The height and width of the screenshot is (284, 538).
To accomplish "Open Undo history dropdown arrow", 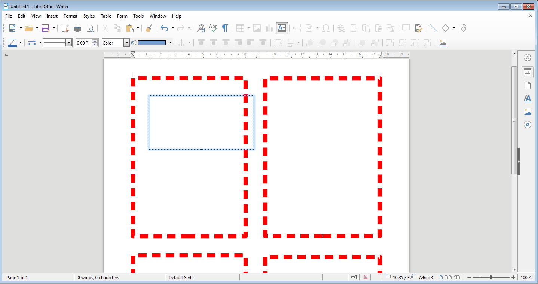I will [172, 28].
